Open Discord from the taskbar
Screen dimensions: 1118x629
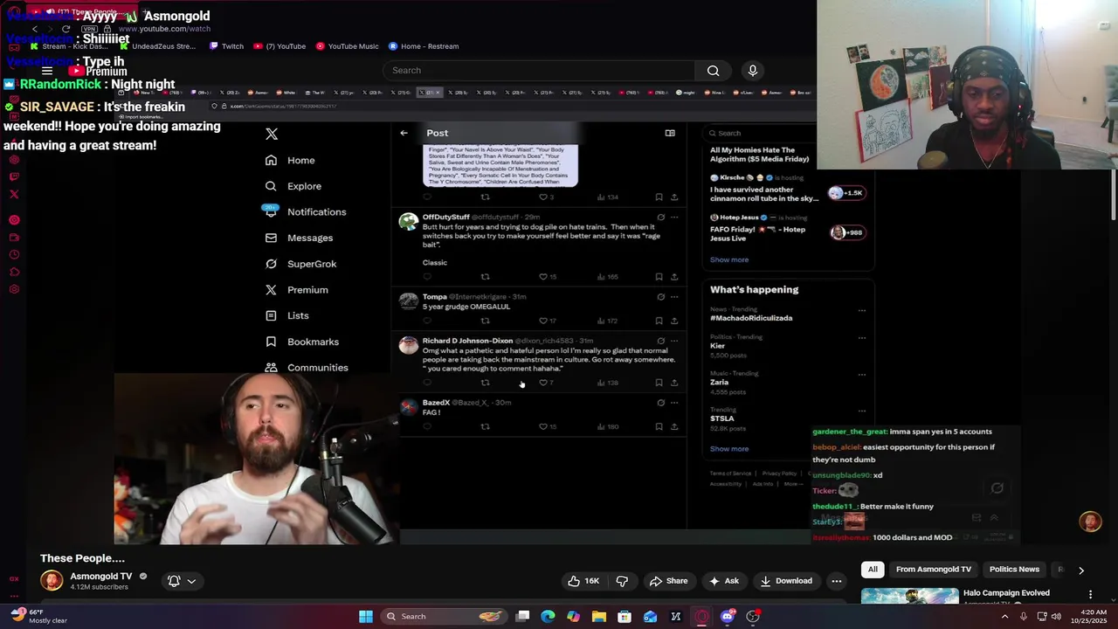pyautogui.click(x=727, y=617)
